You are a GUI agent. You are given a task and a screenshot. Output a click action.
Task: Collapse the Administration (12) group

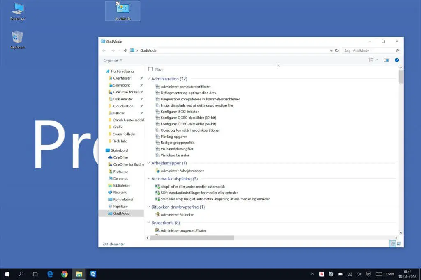point(148,79)
